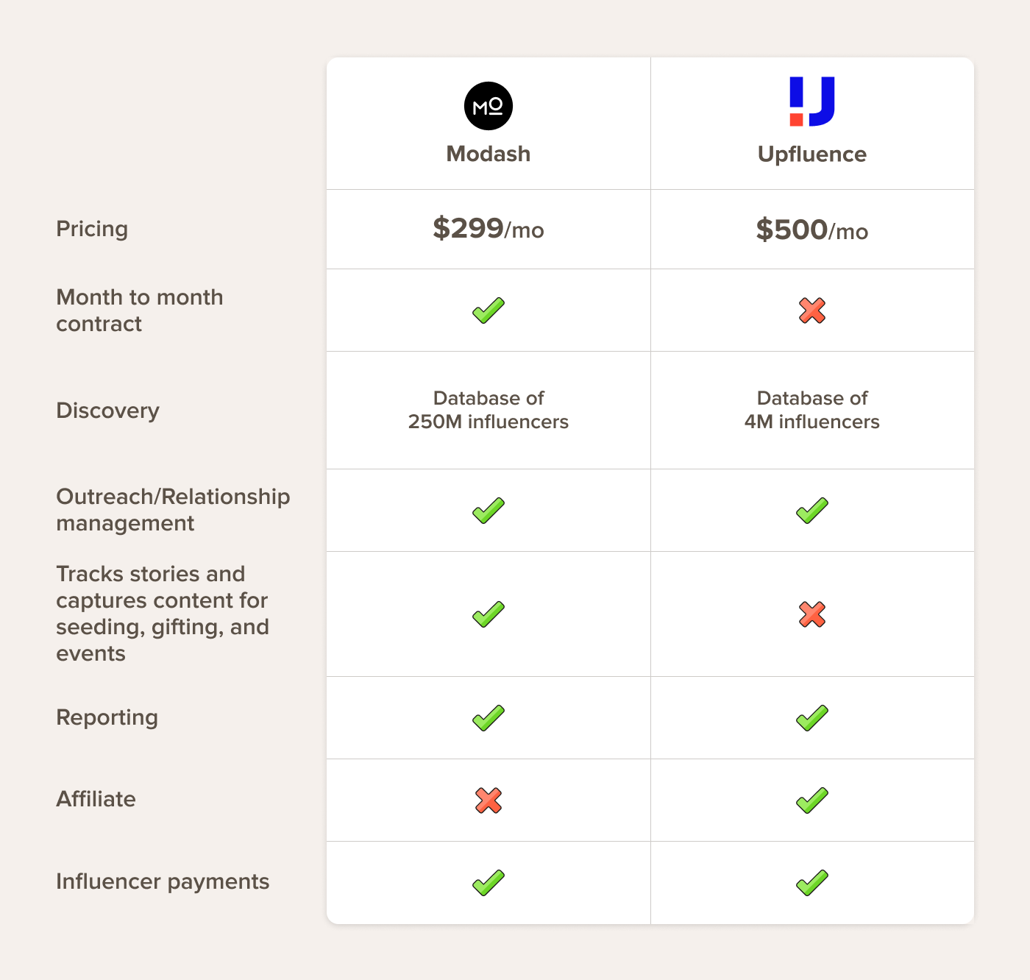The image size is (1030, 980).
Task: Click the Upfluence column heading text
Action: pyautogui.click(x=812, y=155)
